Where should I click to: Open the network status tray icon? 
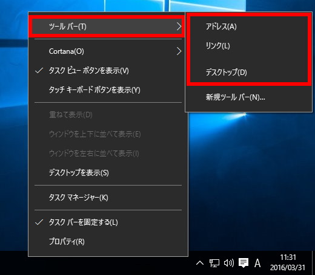click(214, 263)
